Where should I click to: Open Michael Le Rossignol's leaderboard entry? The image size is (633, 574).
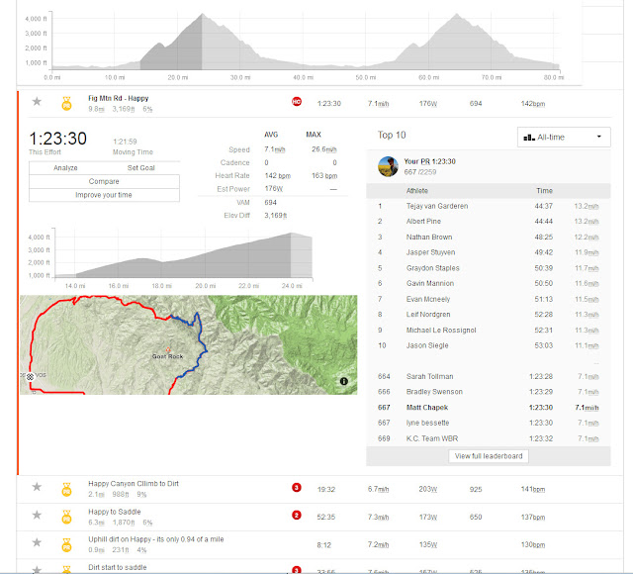point(441,330)
